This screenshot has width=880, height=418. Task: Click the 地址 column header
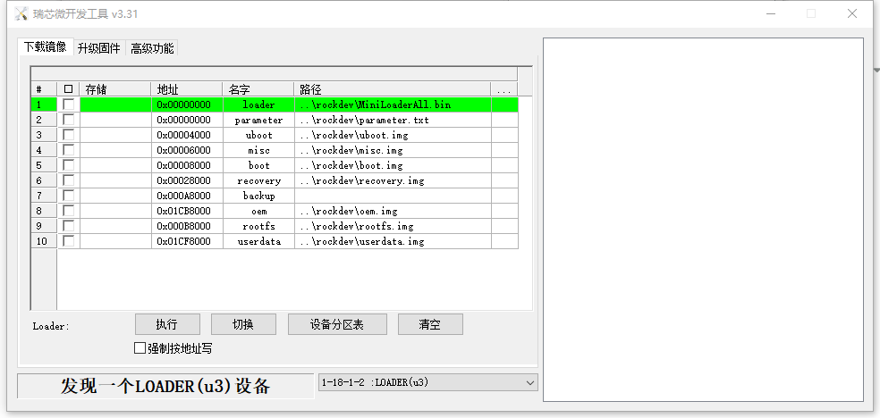[x=186, y=89]
